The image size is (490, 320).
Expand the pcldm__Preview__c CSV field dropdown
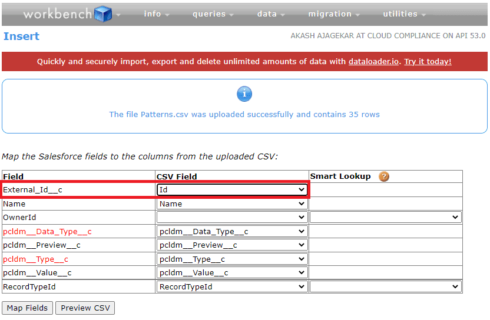pyautogui.click(x=232, y=245)
